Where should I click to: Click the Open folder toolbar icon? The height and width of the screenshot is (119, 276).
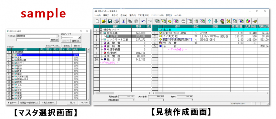coord(104,21)
